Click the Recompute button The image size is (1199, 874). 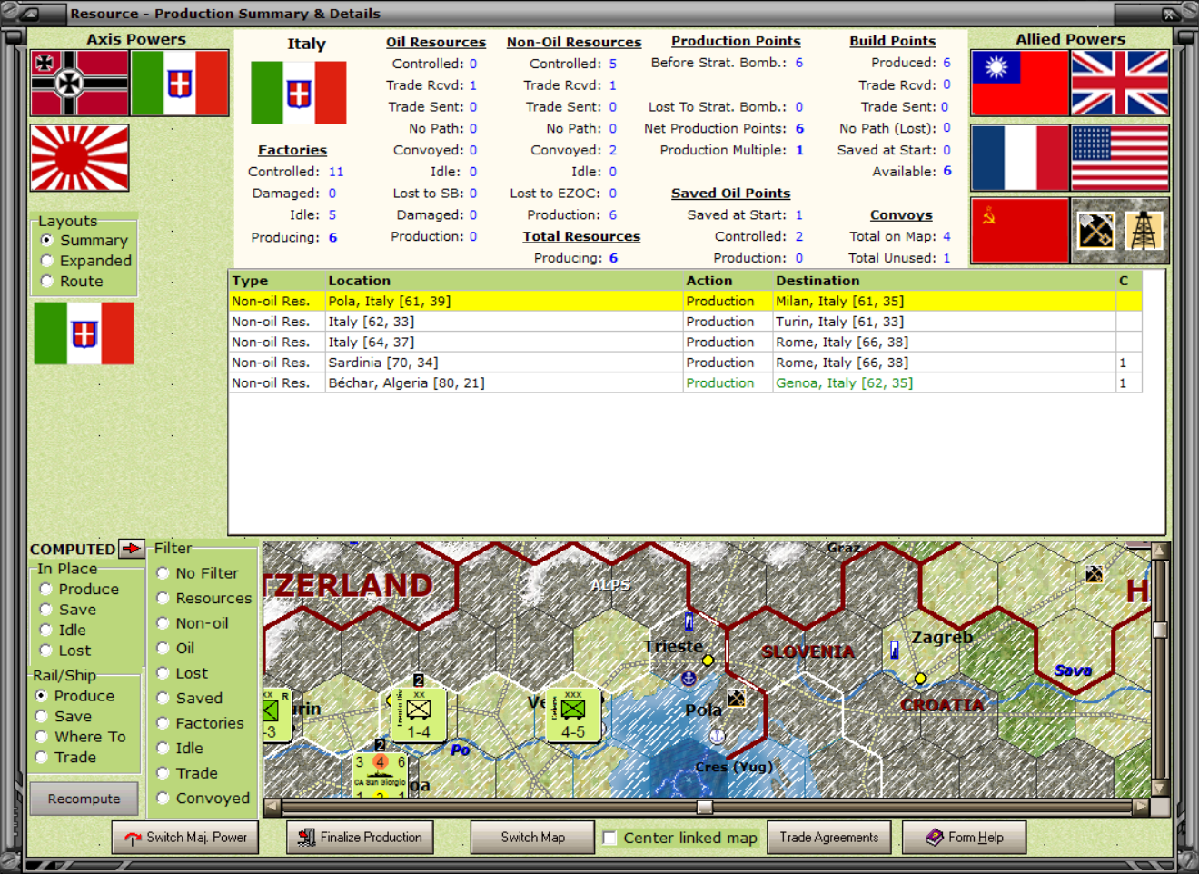84,800
